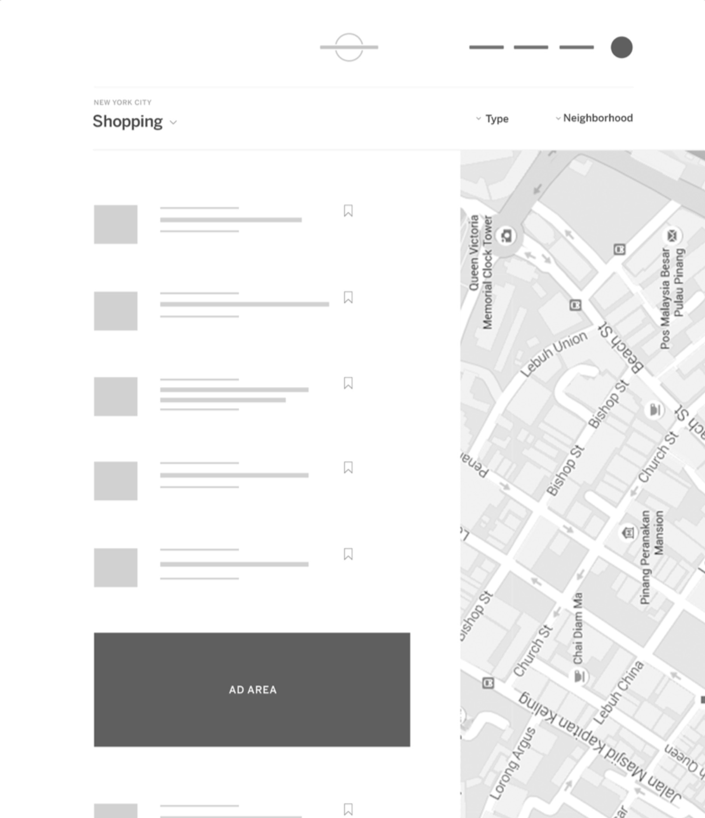Screen dimensions: 705x818
Task: Select the middle header navigation placeholder line
Action: click(x=531, y=47)
